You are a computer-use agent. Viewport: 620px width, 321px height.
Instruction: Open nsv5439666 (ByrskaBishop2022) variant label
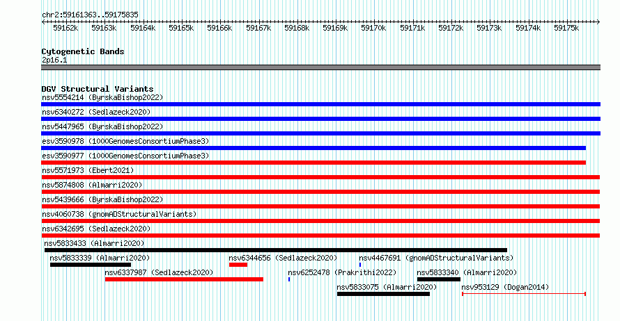point(102,199)
